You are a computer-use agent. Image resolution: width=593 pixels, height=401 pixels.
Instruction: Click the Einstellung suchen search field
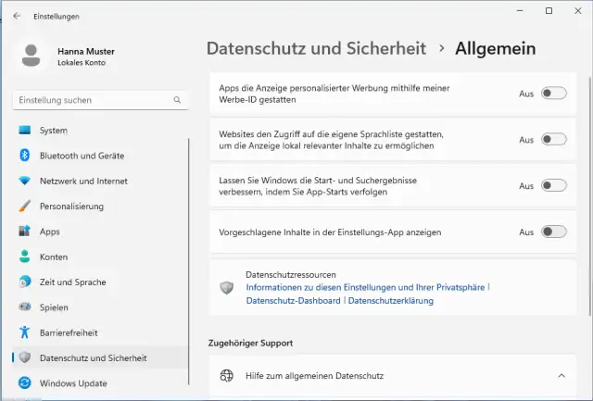(x=93, y=99)
